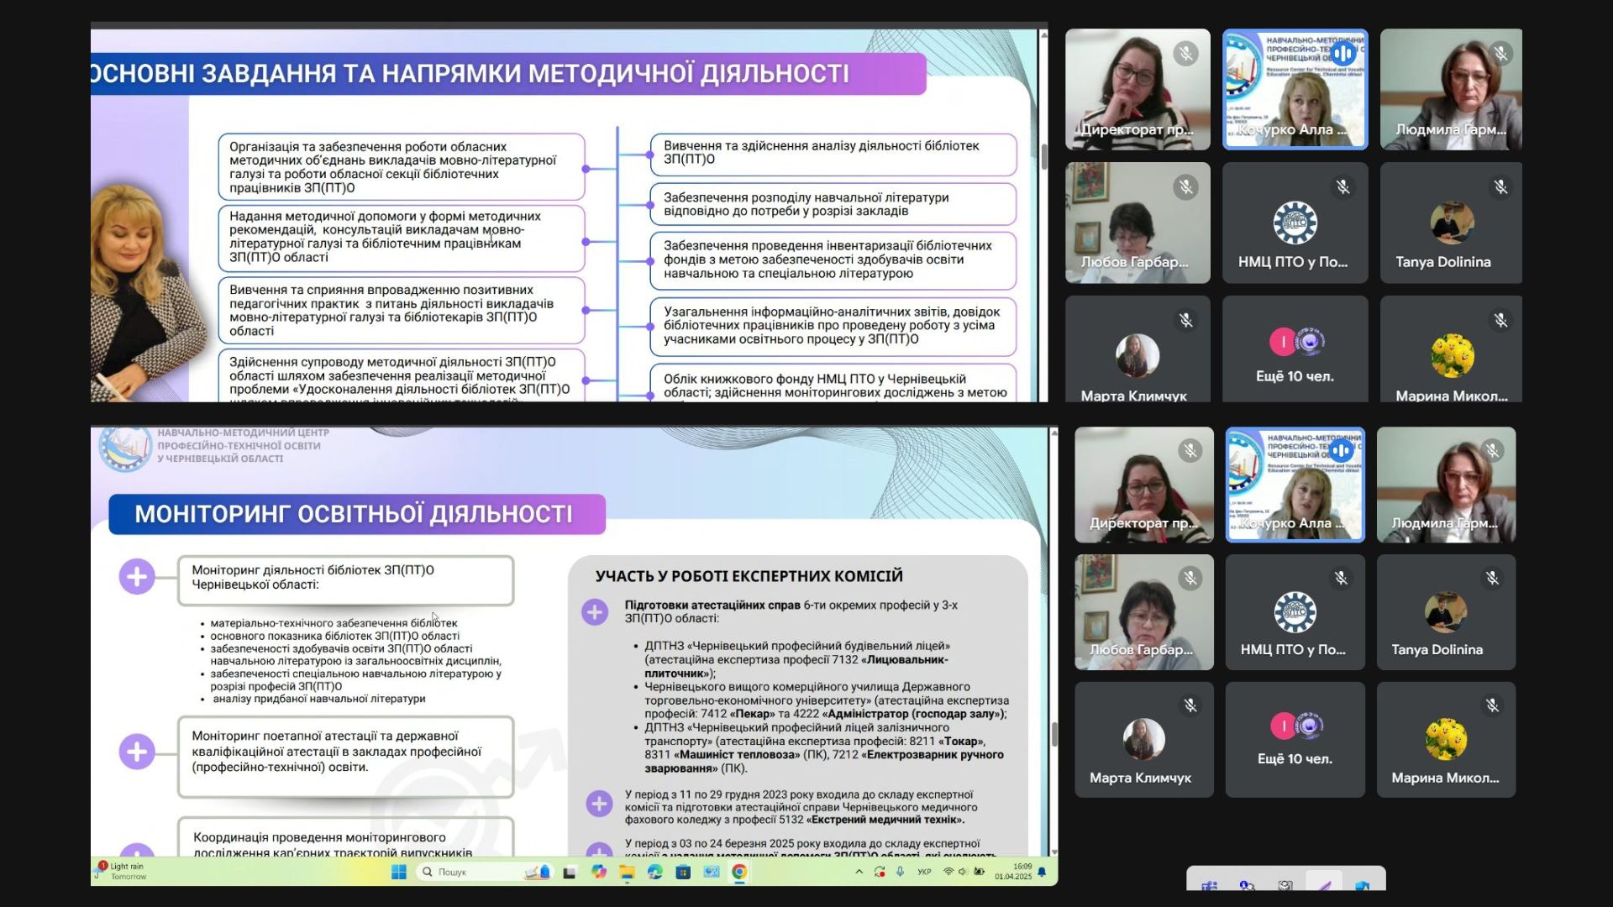This screenshot has height=907, width=1613.
Task: Click the Windows Start button
Action: pos(399,872)
